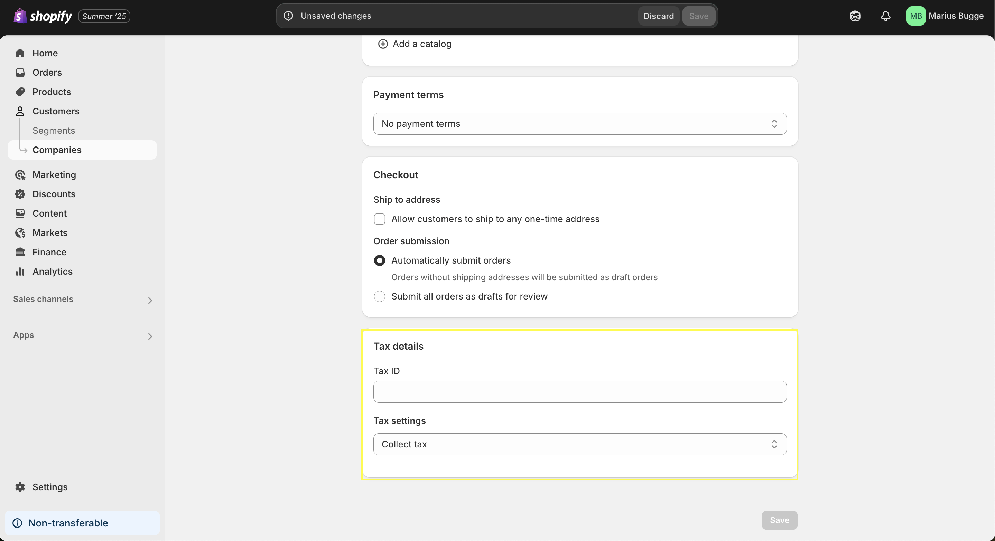The width and height of the screenshot is (995, 541).
Task: Open the Sidekick assistant icon
Action: 855,16
